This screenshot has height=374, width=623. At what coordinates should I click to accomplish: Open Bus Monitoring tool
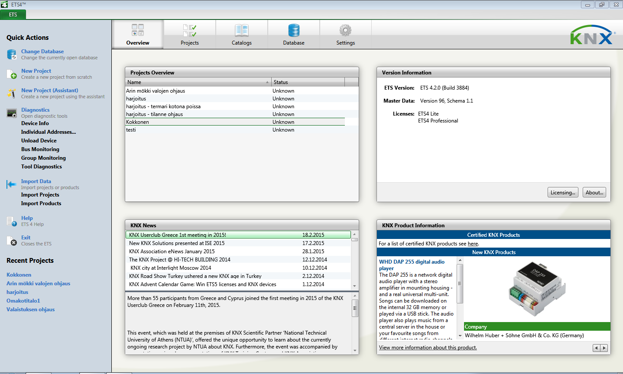coord(40,149)
